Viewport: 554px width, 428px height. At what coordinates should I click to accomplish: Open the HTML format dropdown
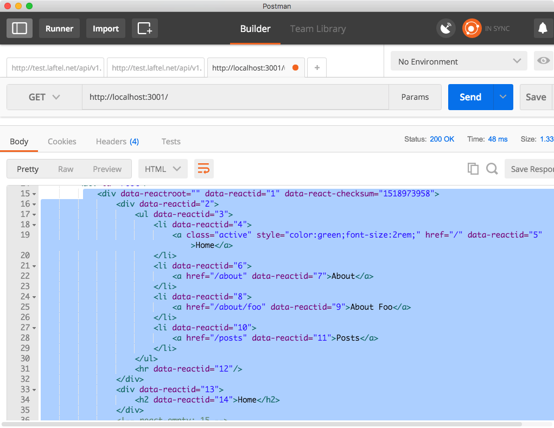[x=163, y=169]
